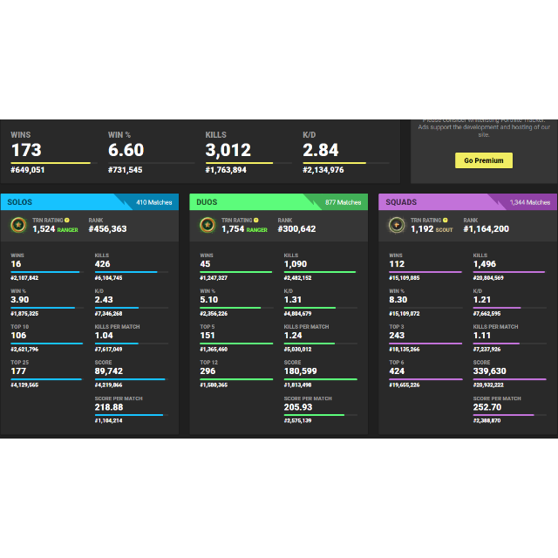
Task: Click the yellow info icon beside Solos TRN Rating
Action: [x=67, y=221]
